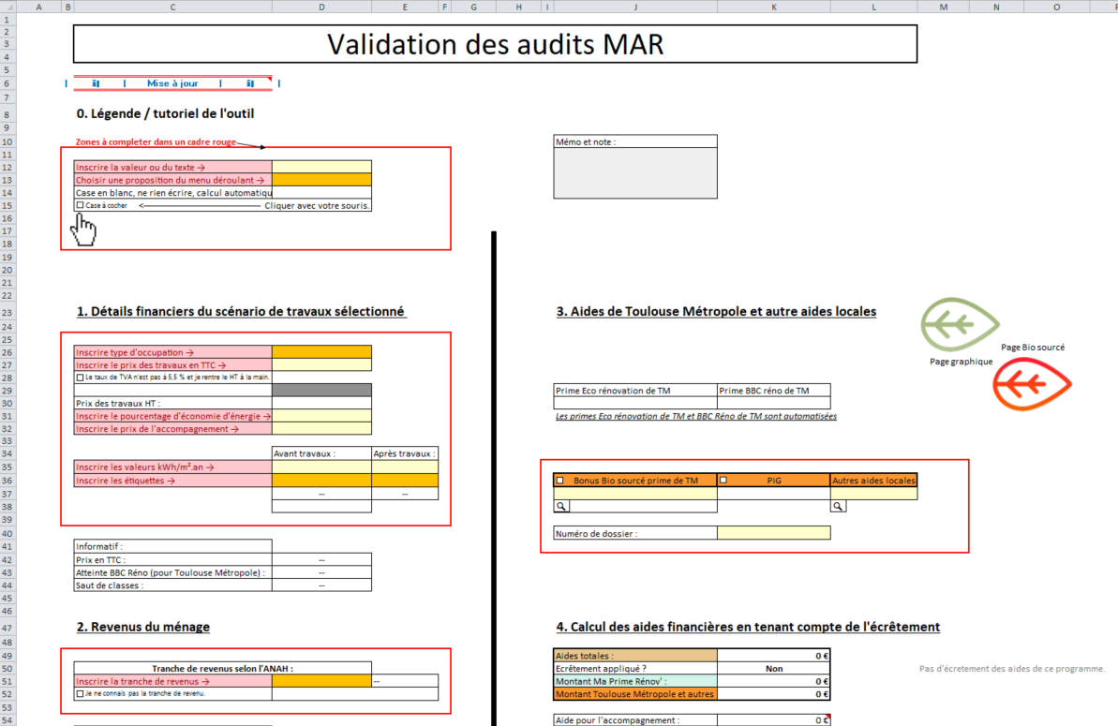Image resolution: width=1118 pixels, height=726 pixels.
Task: Open étiquette dropdown under Avant travaux
Action: click(x=321, y=480)
